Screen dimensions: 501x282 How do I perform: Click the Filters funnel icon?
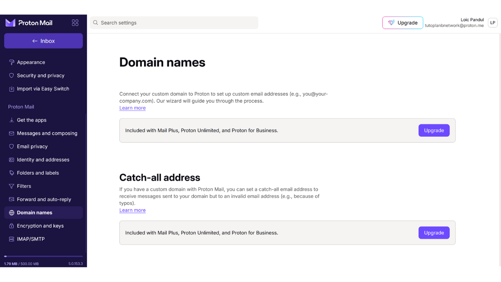(x=12, y=186)
